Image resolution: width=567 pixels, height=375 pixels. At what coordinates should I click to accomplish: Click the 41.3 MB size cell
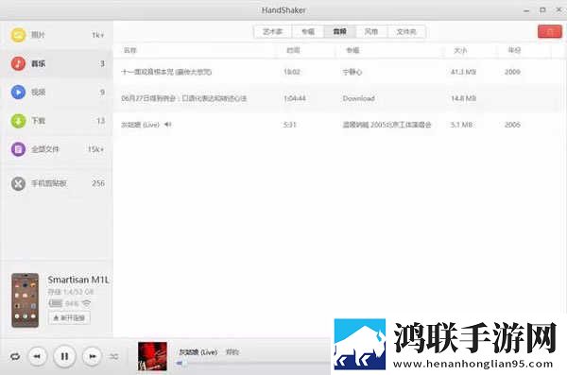[463, 72]
